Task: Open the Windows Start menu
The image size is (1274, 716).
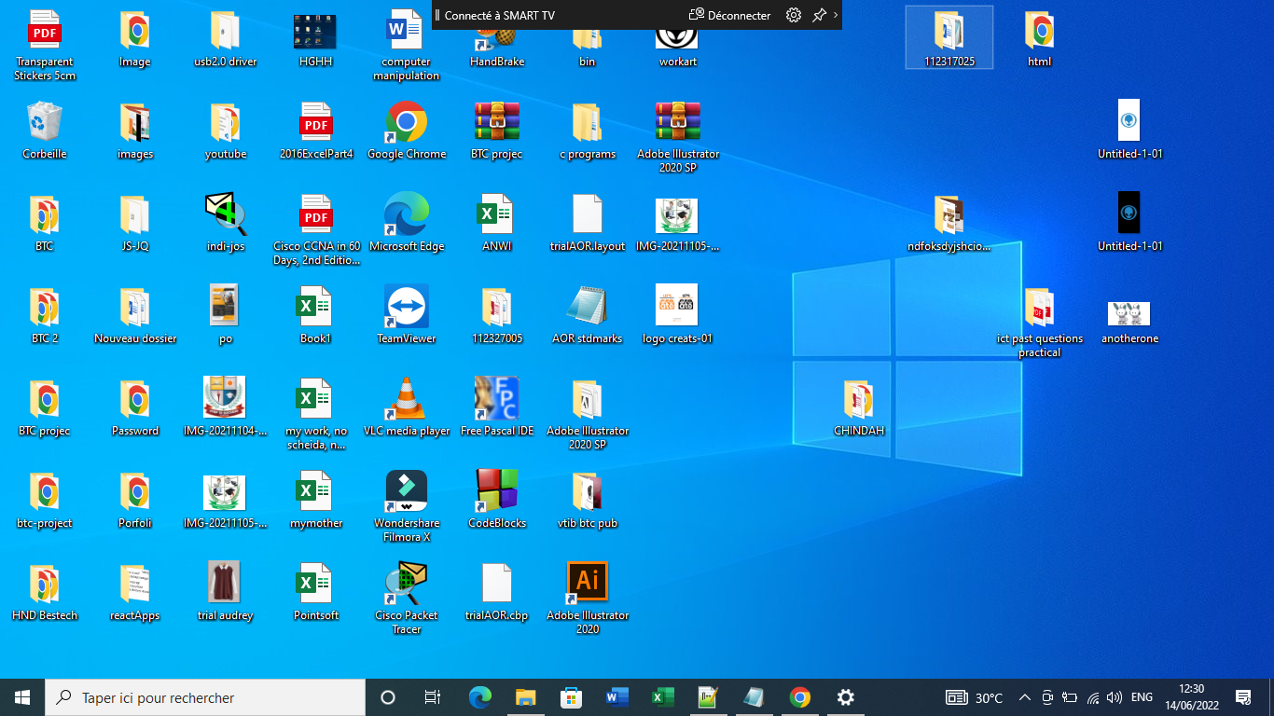Action: tap(22, 697)
